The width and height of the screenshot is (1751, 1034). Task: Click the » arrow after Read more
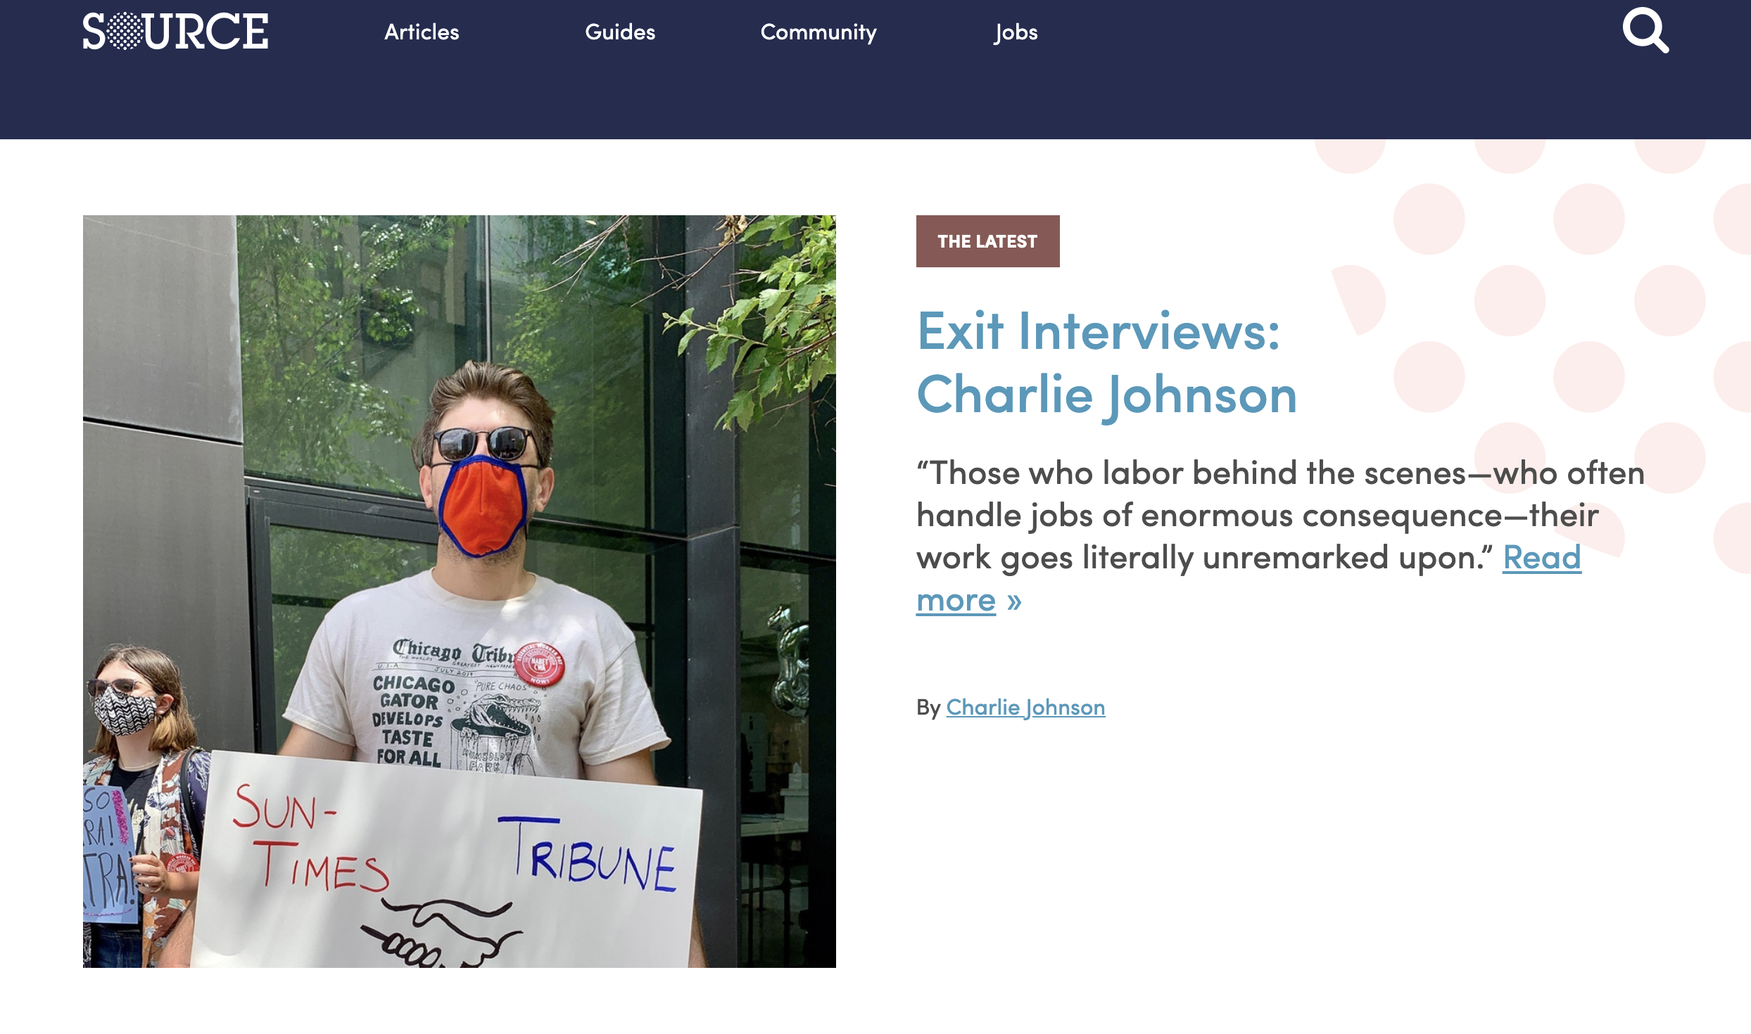click(x=1014, y=601)
